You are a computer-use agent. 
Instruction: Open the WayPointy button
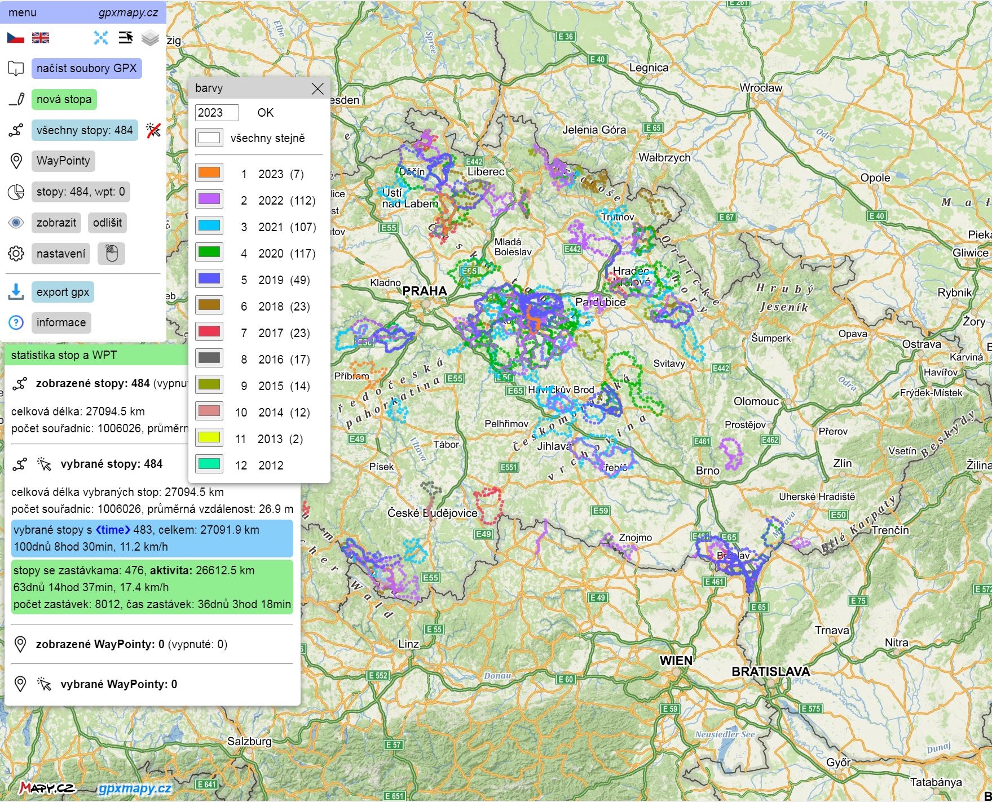(x=63, y=161)
